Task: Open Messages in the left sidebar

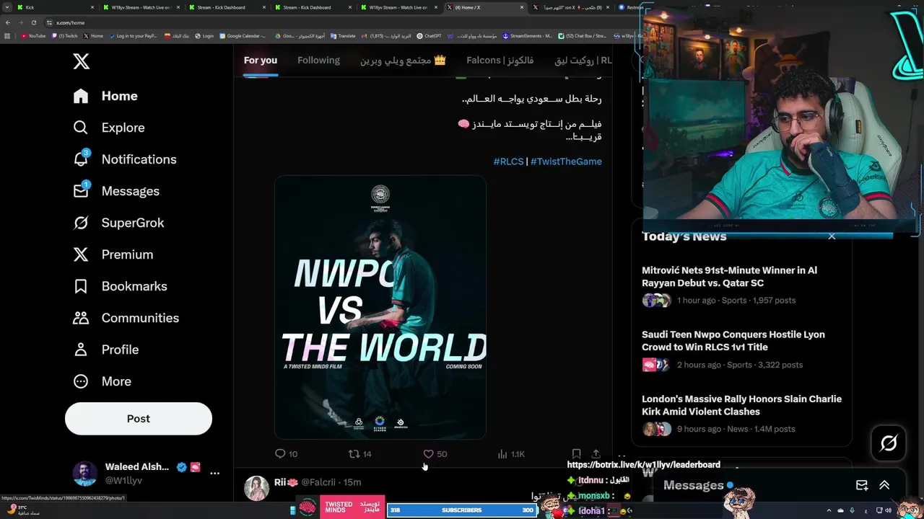Action: coord(116,191)
